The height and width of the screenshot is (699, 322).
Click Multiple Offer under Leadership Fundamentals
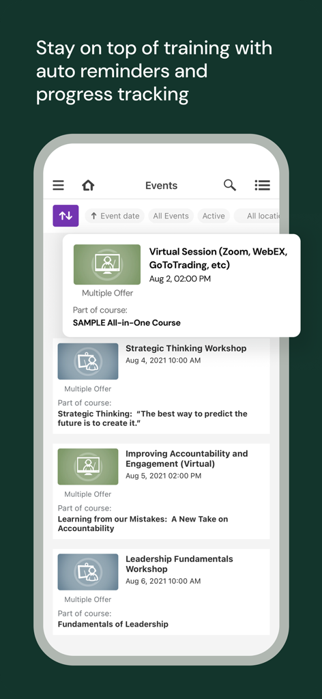pyautogui.click(x=88, y=599)
